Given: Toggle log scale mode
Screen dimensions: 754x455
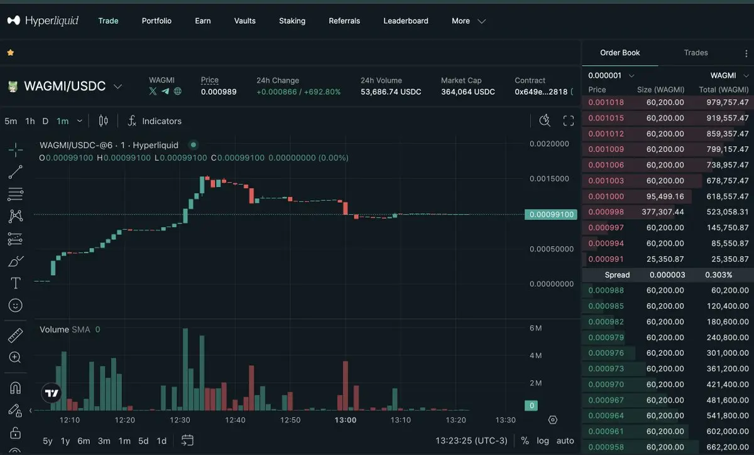Looking at the screenshot, I should tap(542, 441).
